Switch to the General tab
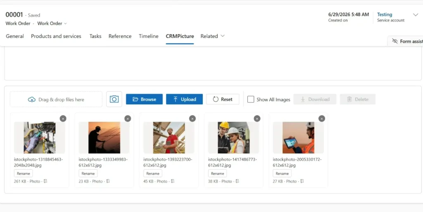 (15, 36)
